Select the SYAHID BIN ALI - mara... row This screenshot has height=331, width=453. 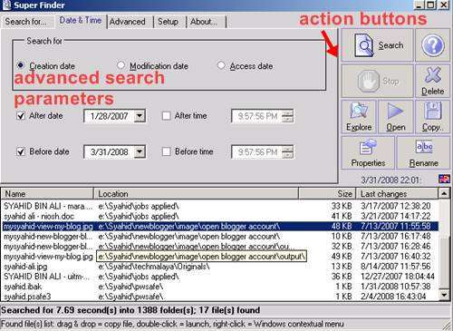(x=220, y=206)
